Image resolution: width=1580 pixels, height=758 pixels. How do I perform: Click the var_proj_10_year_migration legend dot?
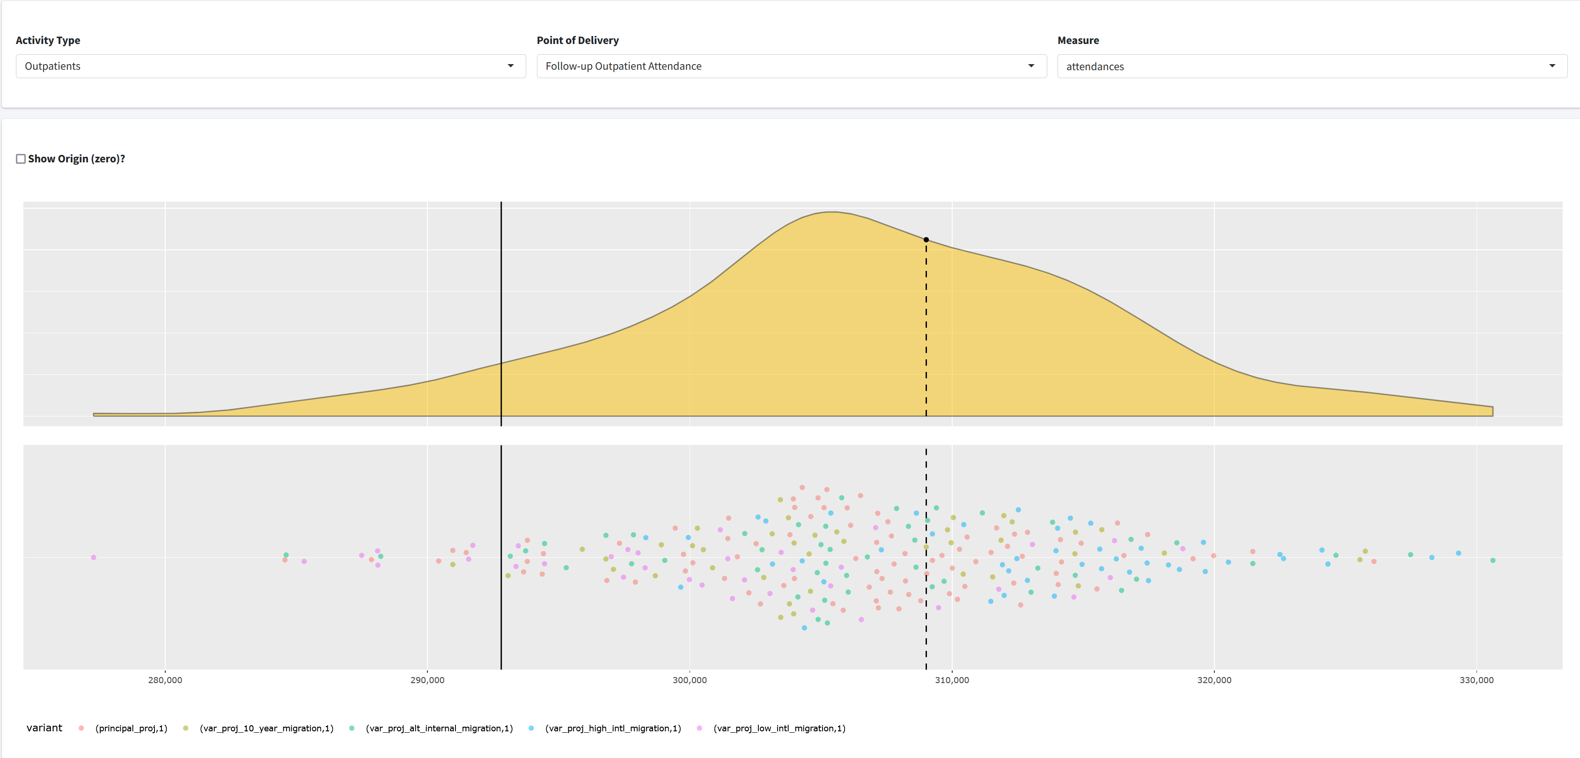(185, 728)
